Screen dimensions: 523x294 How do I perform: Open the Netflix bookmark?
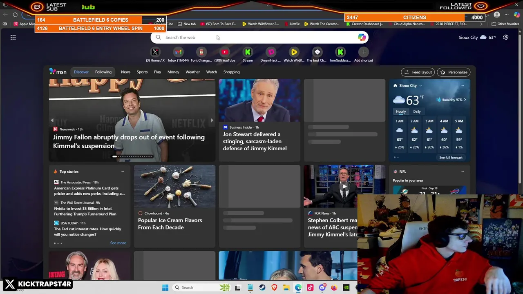pyautogui.click(x=292, y=24)
